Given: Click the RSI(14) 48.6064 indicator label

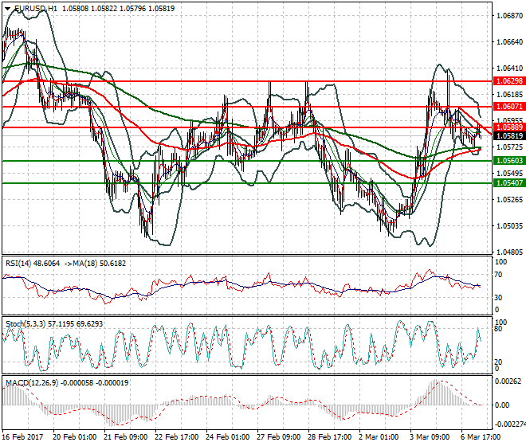Looking at the screenshot, I should pyautogui.click(x=33, y=264).
